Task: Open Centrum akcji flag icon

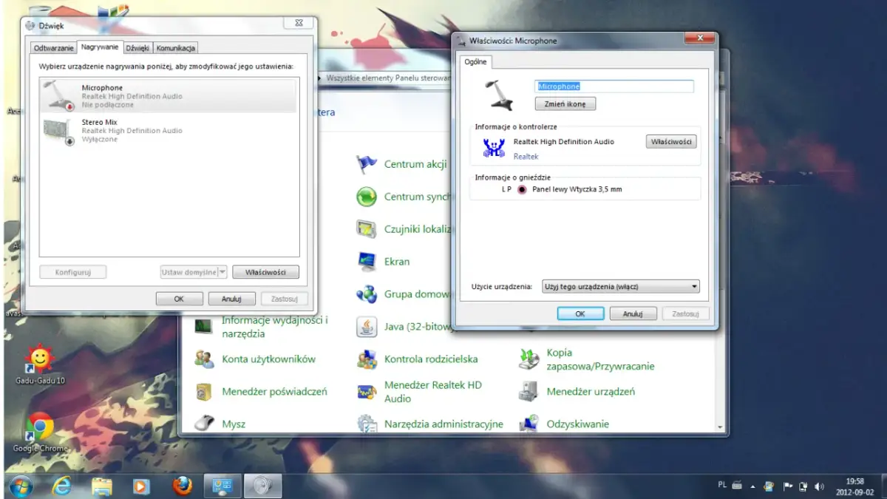Action: click(x=367, y=164)
